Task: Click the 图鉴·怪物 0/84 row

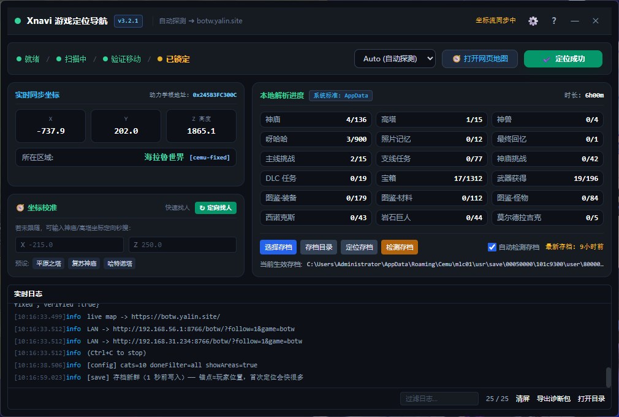Action: (x=547, y=198)
